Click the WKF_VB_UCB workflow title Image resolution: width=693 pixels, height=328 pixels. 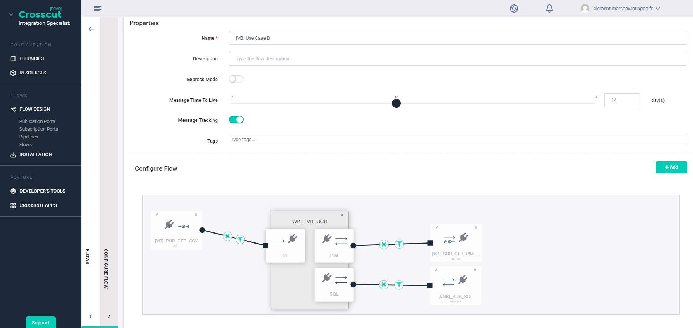tap(310, 221)
